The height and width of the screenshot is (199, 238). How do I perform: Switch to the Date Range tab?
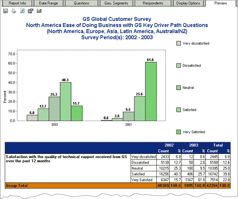[x=49, y=3]
